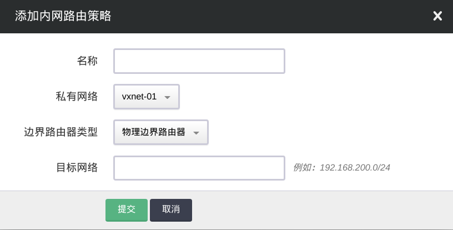Open the 私有网络 vxnet-01 dropdown
453x230 pixels.
pos(147,97)
